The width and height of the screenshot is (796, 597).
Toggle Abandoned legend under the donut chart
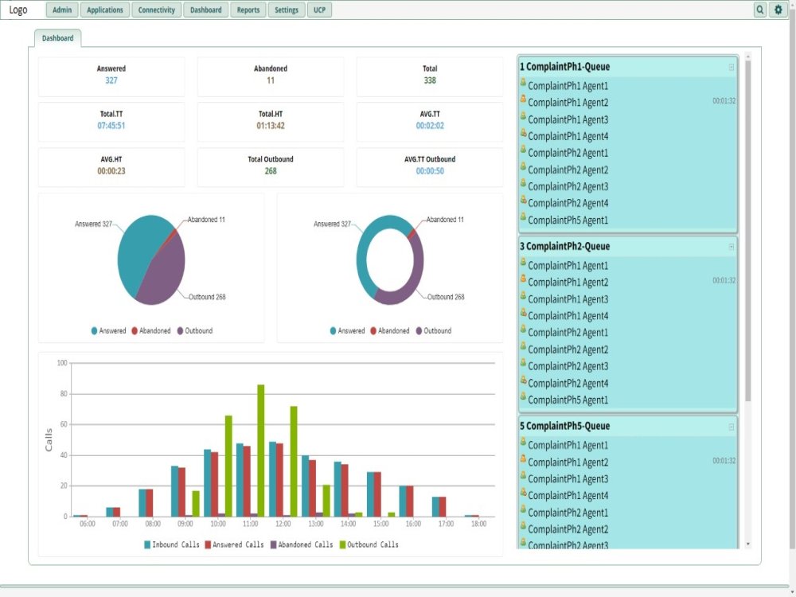pyautogui.click(x=390, y=331)
